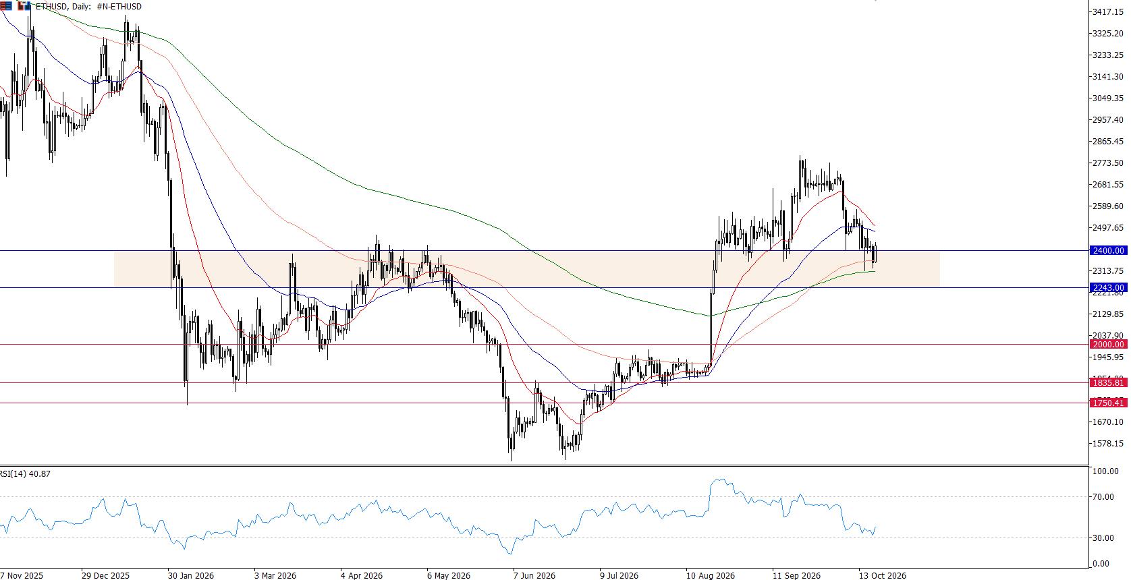The width and height of the screenshot is (1131, 580).
Task: Click the 3049.35 price on the scale
Action: (x=1108, y=98)
